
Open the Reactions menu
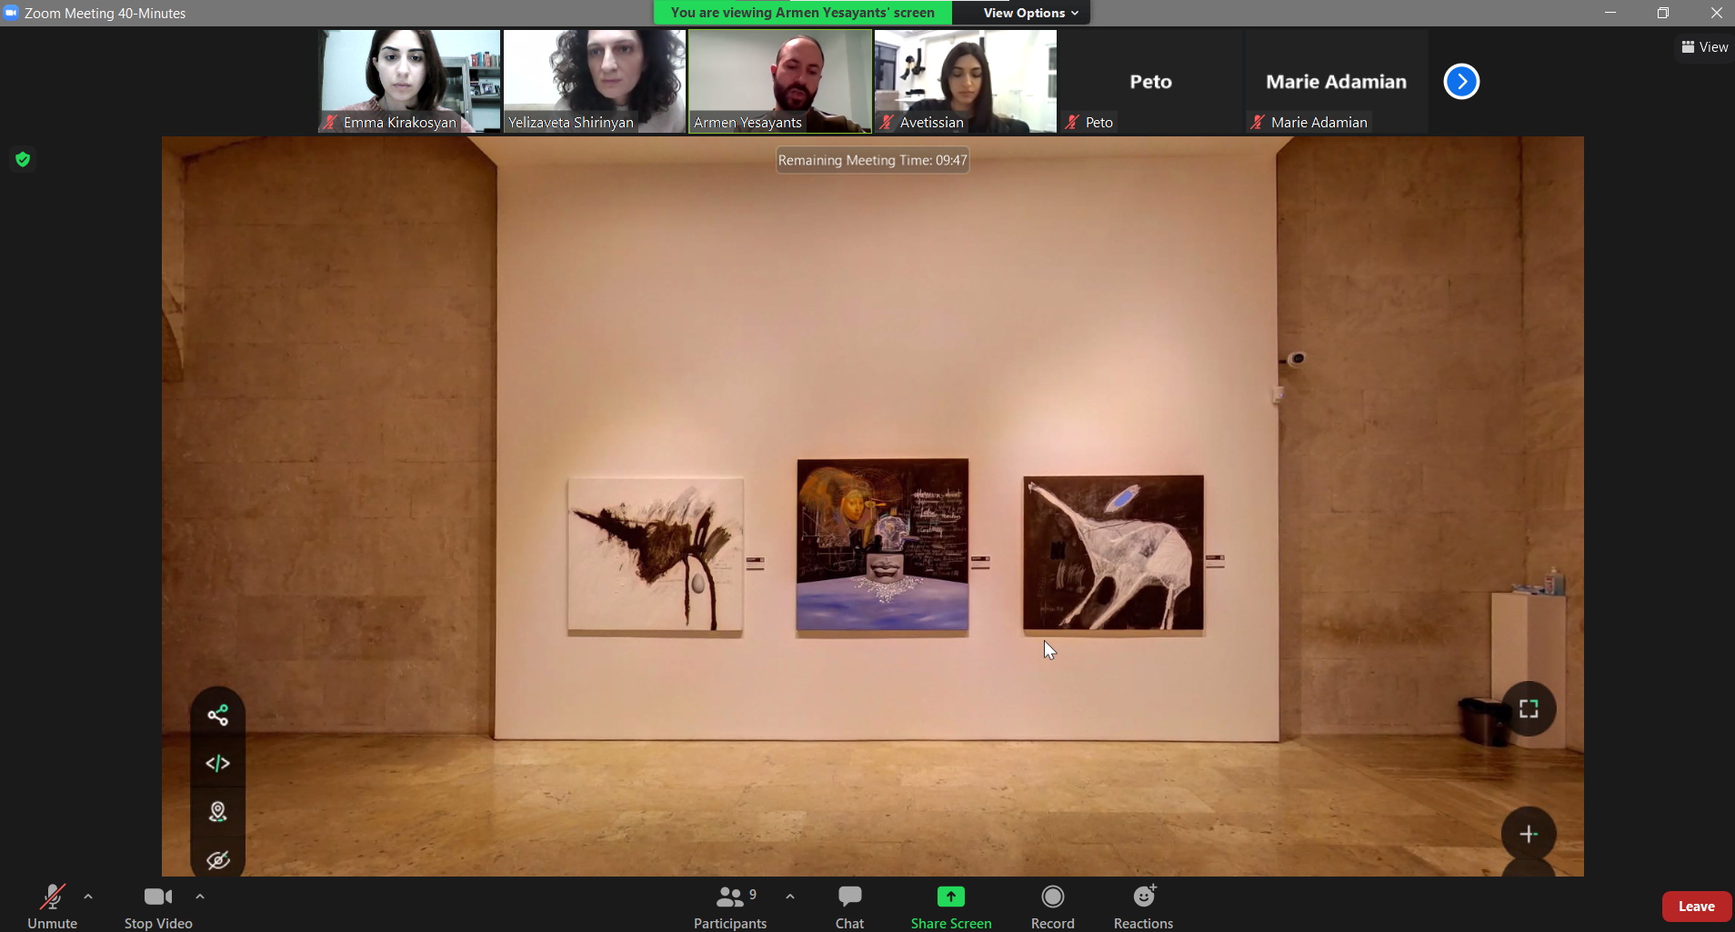click(1144, 907)
